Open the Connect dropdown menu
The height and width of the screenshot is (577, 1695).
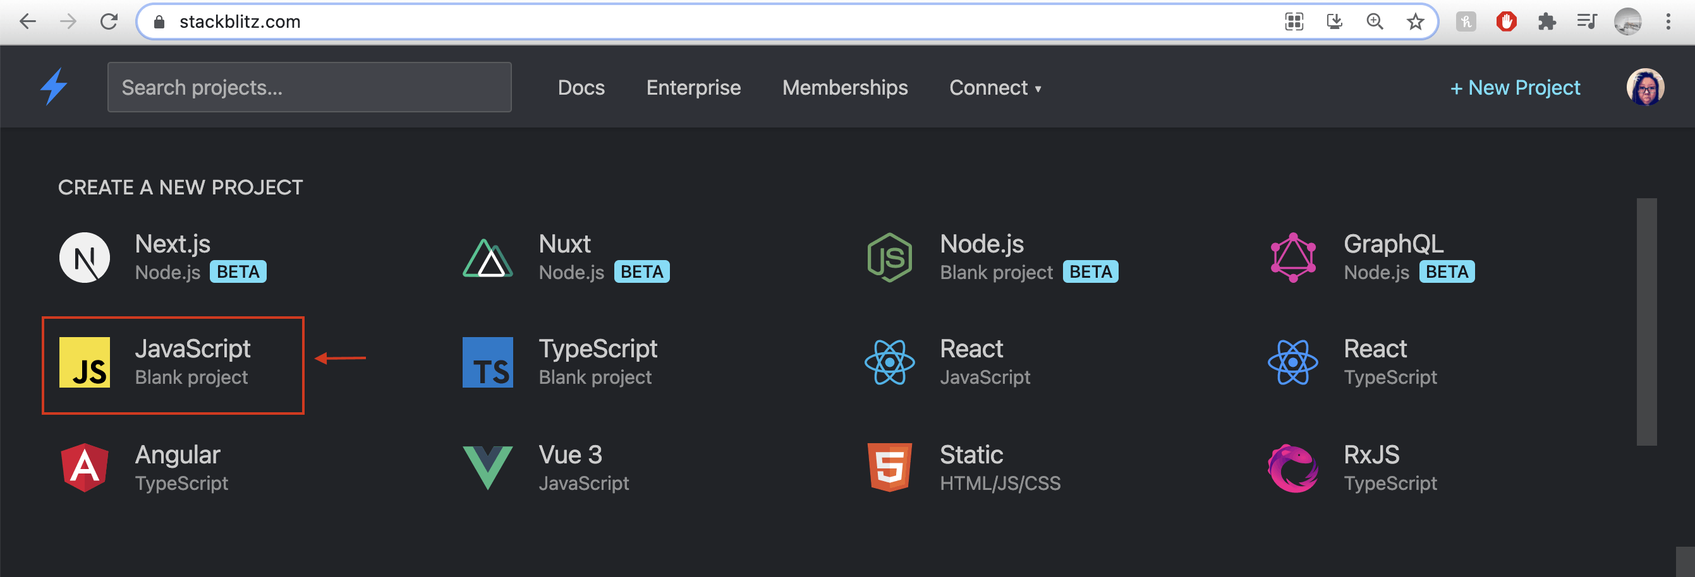tap(994, 87)
